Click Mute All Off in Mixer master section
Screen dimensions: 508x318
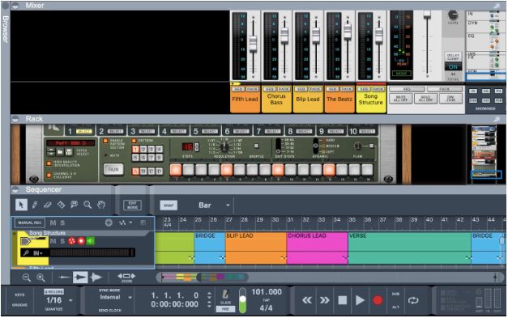point(401,99)
